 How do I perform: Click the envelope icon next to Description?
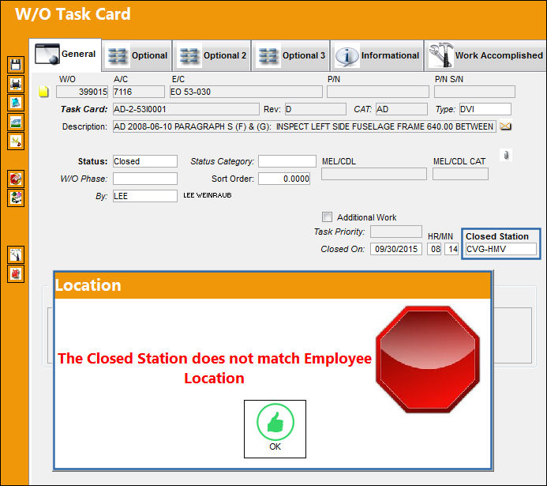pyautogui.click(x=505, y=126)
